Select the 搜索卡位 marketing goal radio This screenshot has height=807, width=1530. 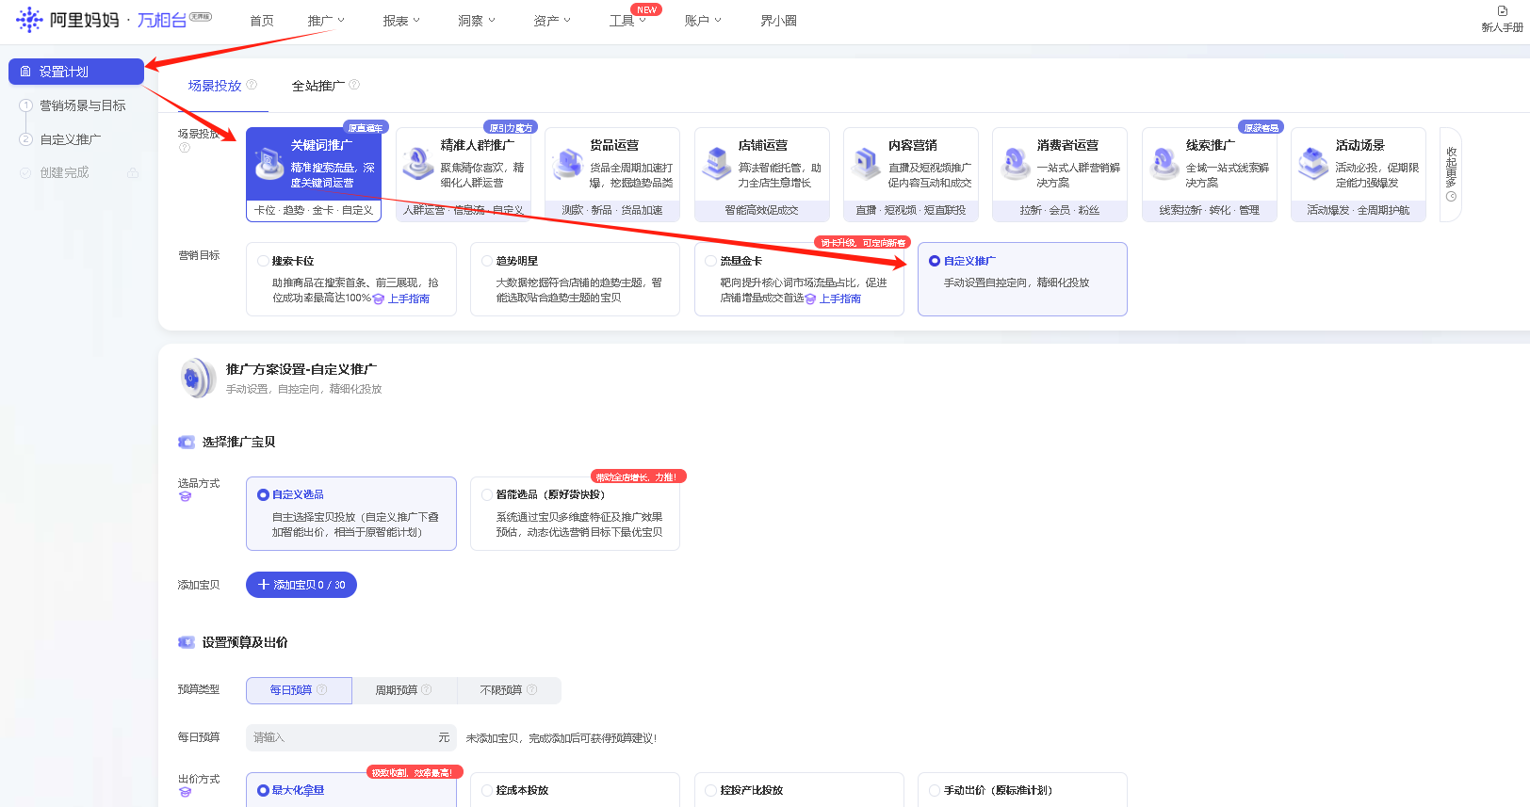tap(263, 261)
